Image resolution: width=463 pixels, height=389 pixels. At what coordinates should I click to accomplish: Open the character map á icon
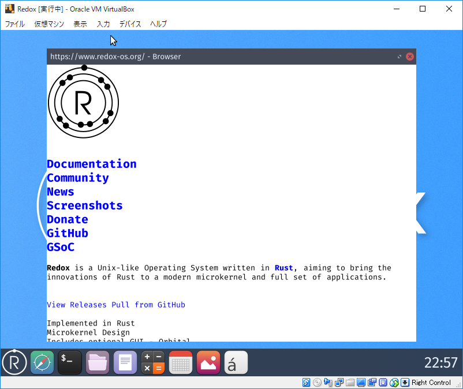click(x=236, y=362)
